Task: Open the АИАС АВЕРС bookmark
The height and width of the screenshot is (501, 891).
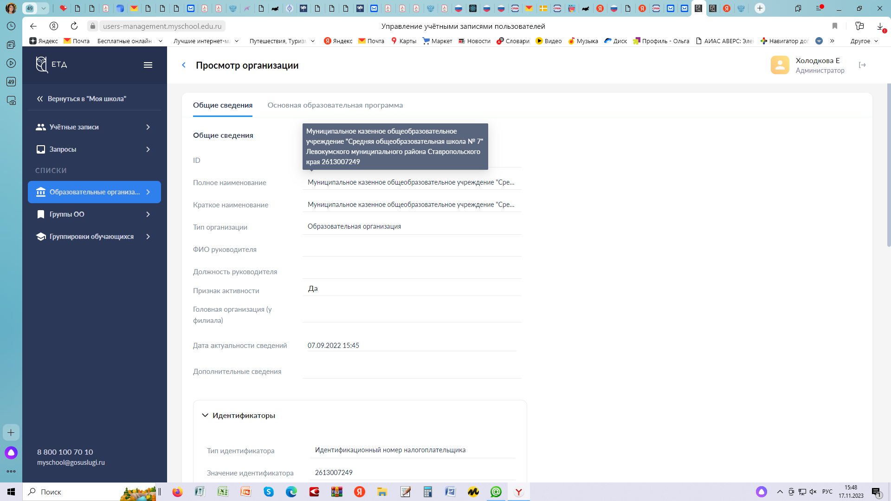Action: point(724,41)
